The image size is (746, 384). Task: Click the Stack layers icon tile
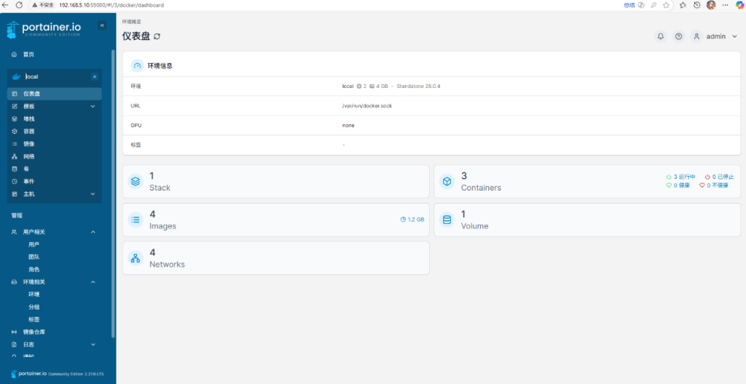[x=135, y=182]
